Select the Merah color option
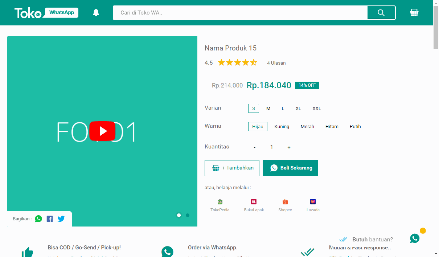439x257 pixels. click(307, 126)
